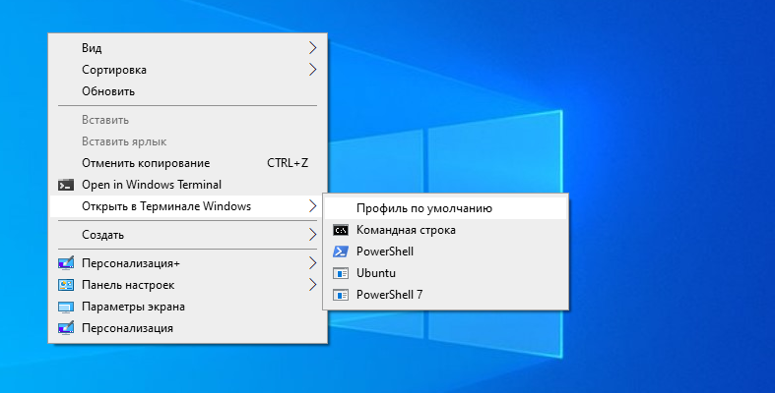The width and height of the screenshot is (775, 393).
Task: Expand the Создать submenu arrow
Action: tap(312, 235)
